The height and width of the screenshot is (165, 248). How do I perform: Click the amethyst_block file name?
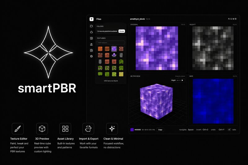tap(137, 19)
